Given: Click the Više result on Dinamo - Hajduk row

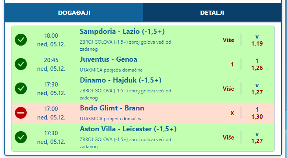Looking at the screenshot, I should click(x=228, y=88).
